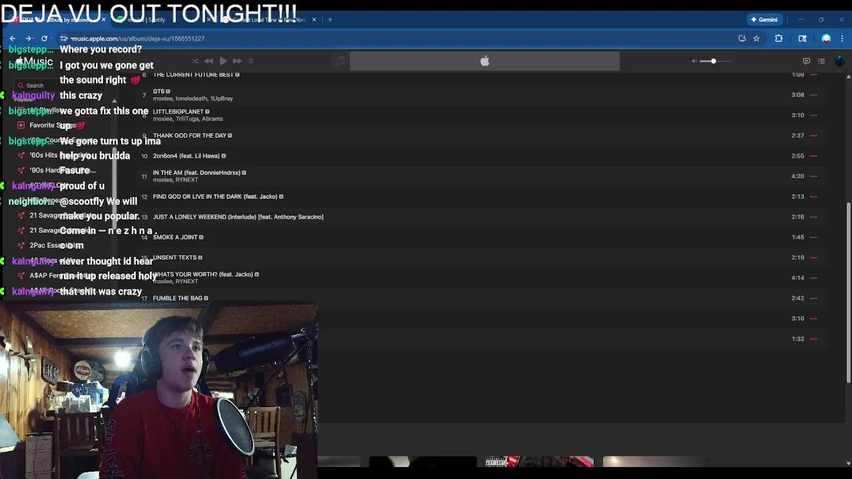
Task: Open moxiee, RYNEXT link under IN THE AM
Action: point(176,180)
